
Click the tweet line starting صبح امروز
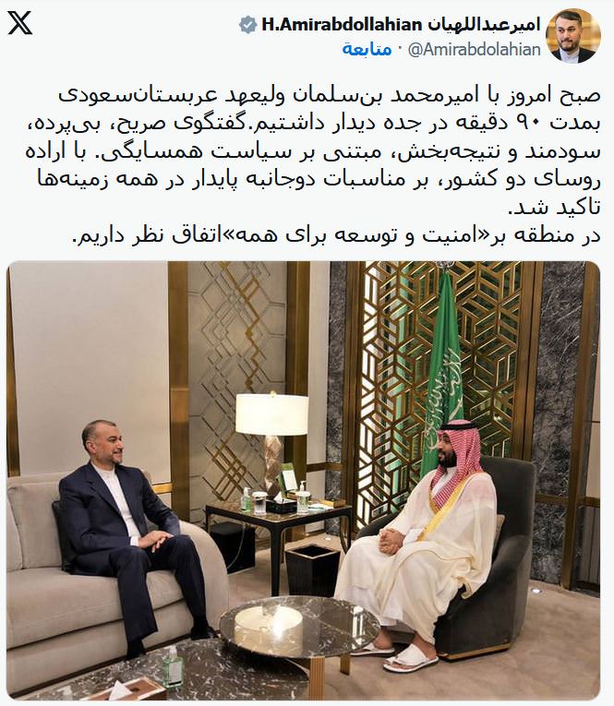pos(330,95)
